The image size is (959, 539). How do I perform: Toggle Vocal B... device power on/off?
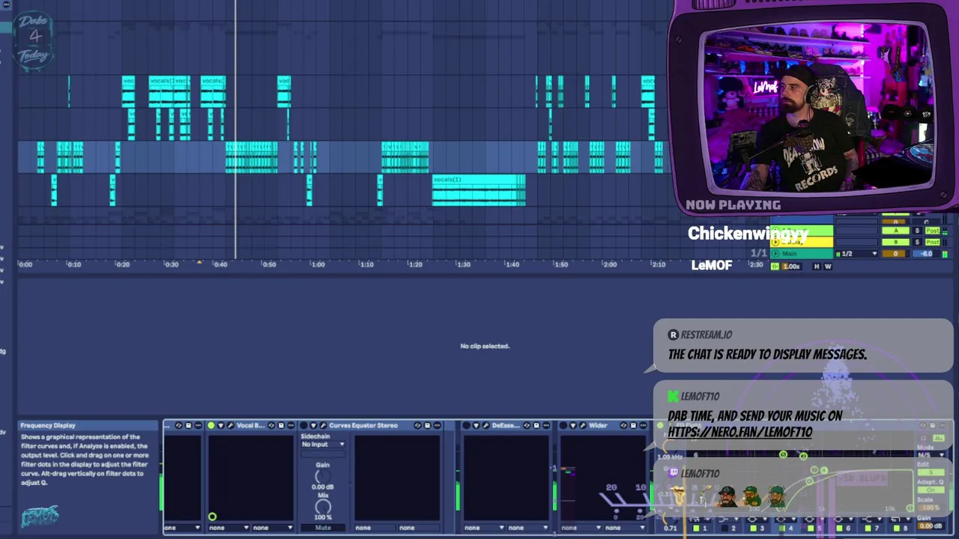click(211, 425)
